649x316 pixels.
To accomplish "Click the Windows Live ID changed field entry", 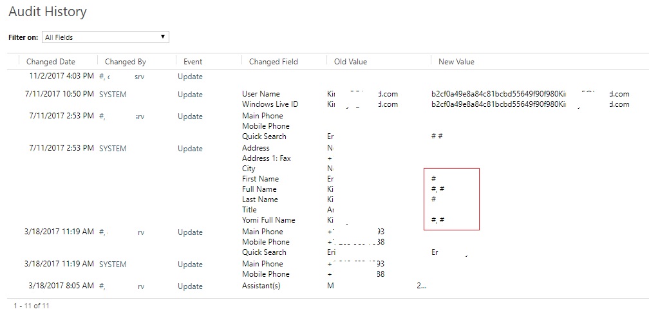I will (270, 104).
